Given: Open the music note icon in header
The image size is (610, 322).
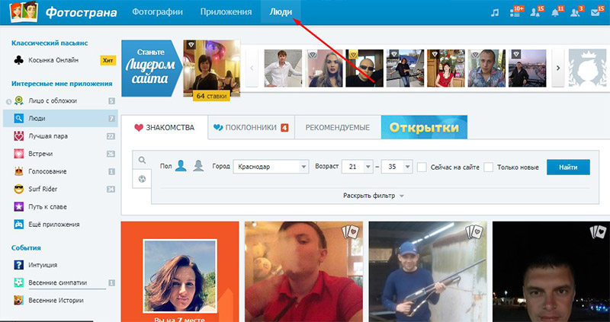Looking at the screenshot, I should click(x=494, y=12).
